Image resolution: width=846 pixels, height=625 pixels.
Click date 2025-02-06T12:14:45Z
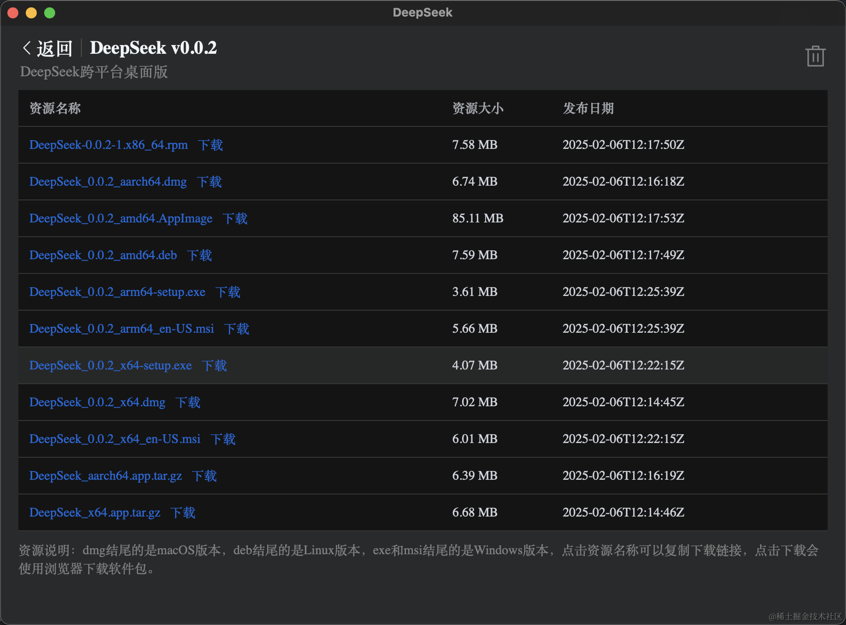click(623, 402)
